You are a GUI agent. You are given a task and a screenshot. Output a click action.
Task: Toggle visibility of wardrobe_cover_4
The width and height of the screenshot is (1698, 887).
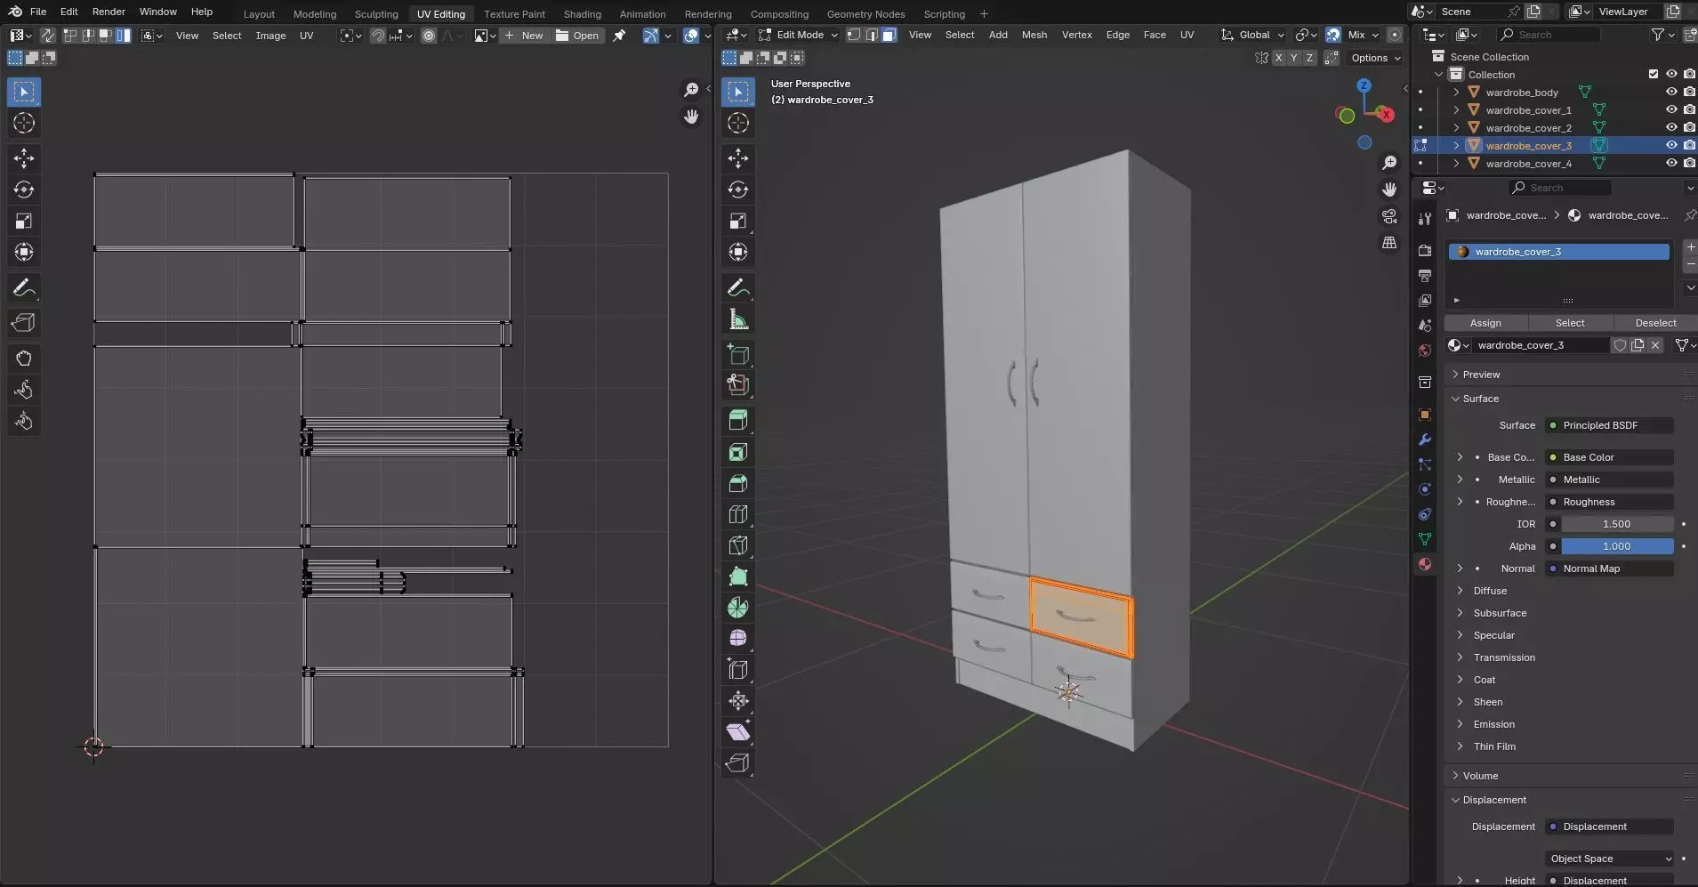point(1671,163)
